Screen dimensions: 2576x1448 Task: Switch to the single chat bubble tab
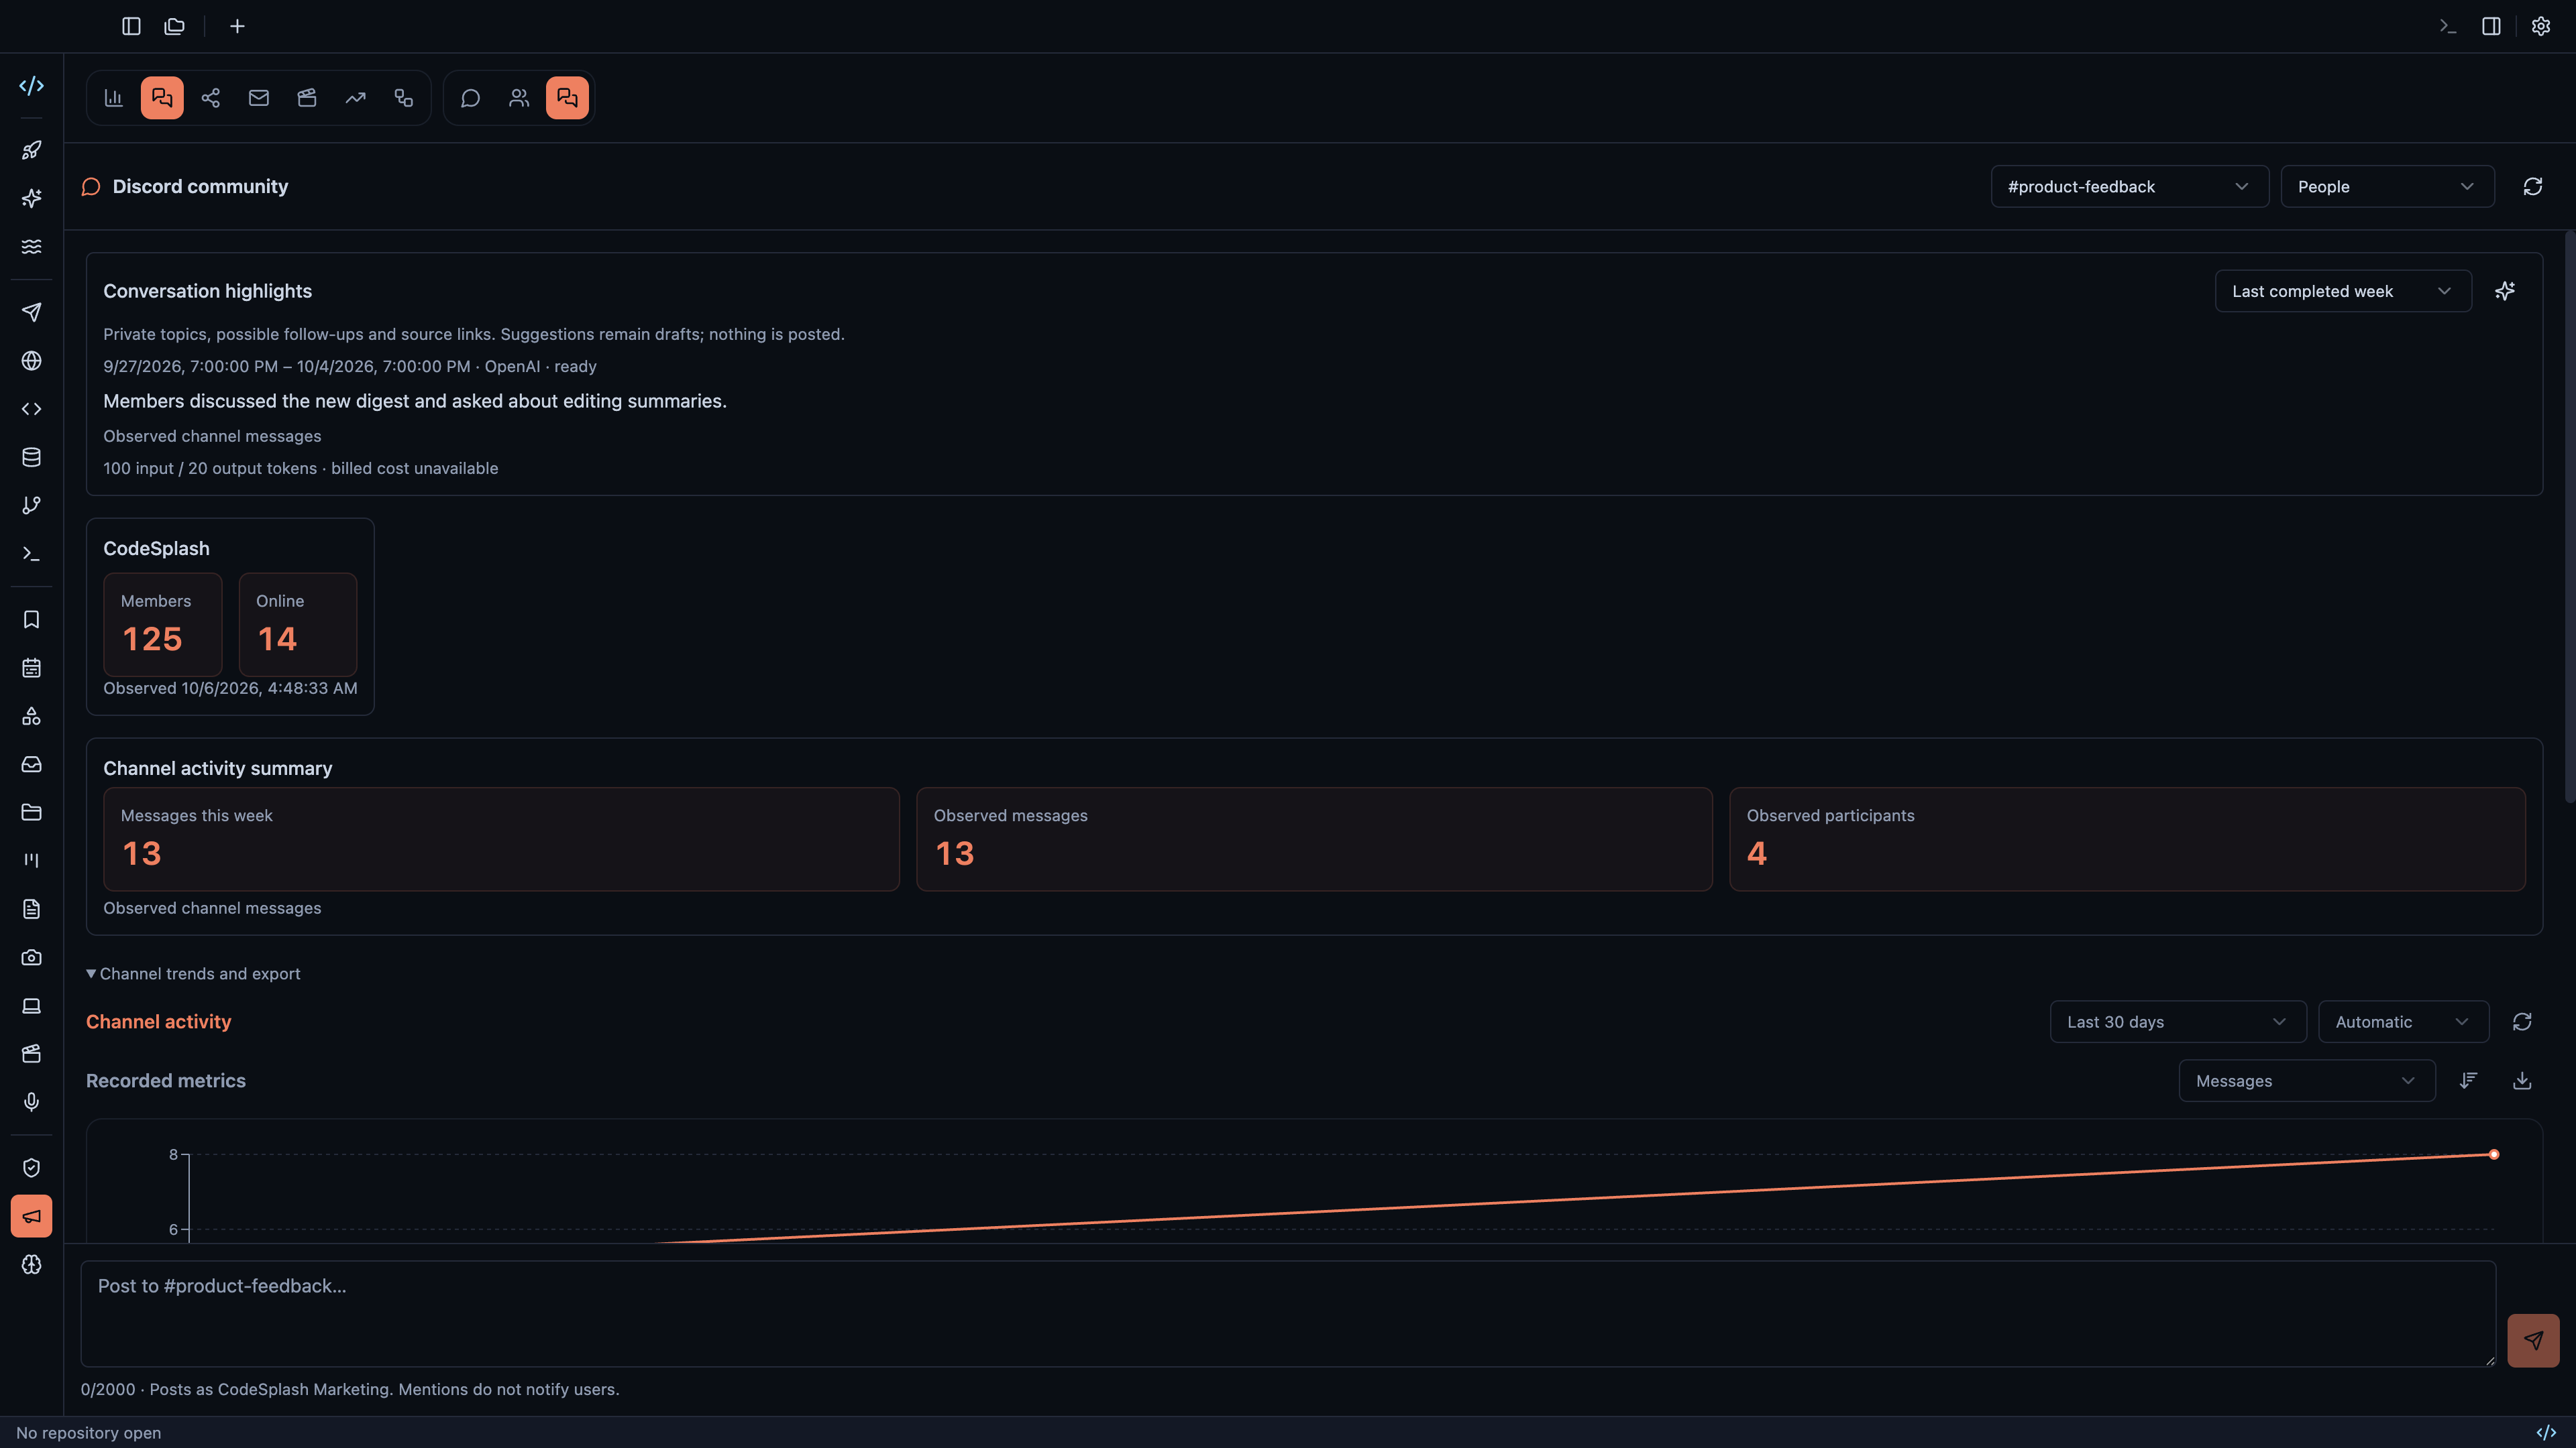tap(471, 98)
